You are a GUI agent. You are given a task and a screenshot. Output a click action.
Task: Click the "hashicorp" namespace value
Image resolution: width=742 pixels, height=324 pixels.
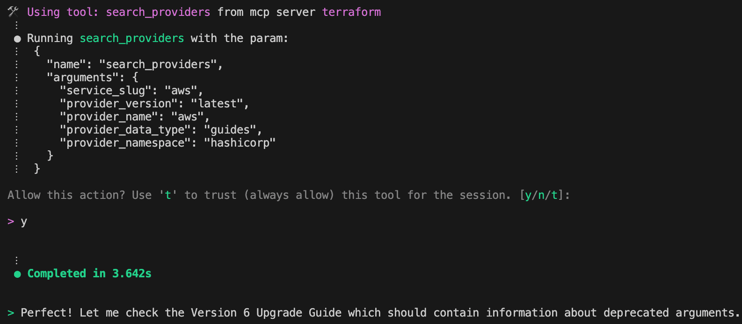[240, 143]
